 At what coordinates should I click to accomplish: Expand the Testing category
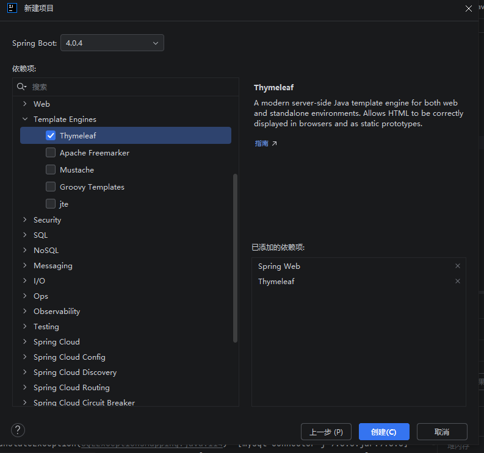click(x=24, y=326)
